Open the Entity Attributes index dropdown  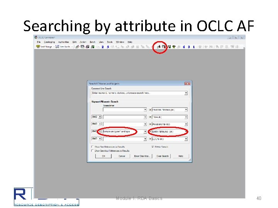(186, 132)
